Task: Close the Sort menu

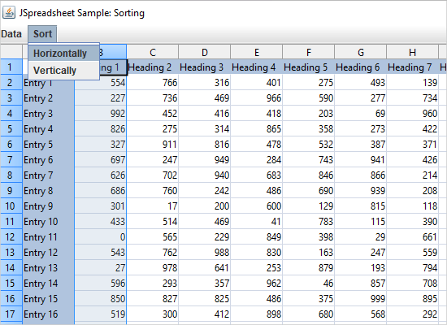Action: (x=42, y=34)
